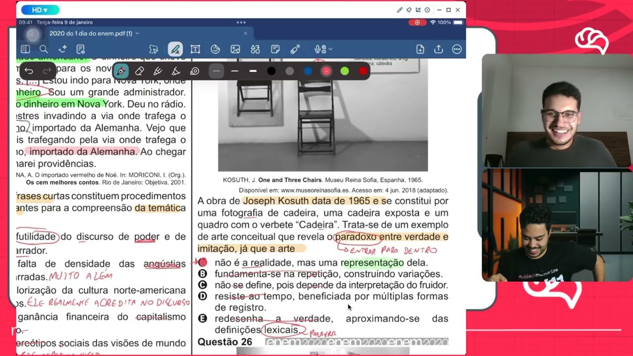Choose the medium stroke width

234,71
